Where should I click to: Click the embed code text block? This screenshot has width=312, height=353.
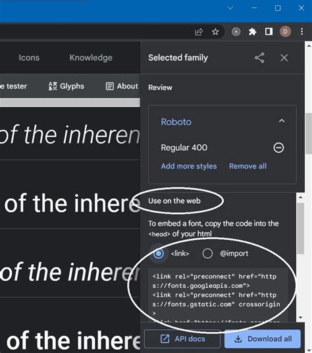pos(218,295)
